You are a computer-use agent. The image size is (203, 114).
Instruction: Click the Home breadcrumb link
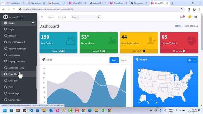pos(178,26)
